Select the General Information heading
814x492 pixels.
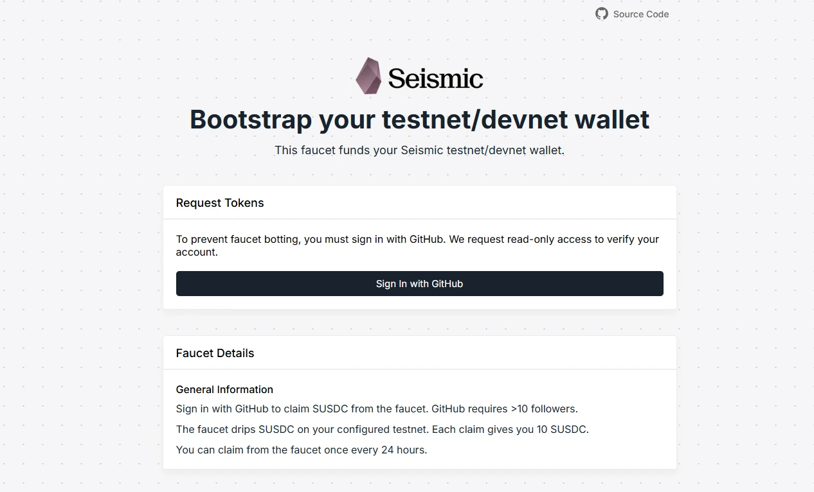224,389
